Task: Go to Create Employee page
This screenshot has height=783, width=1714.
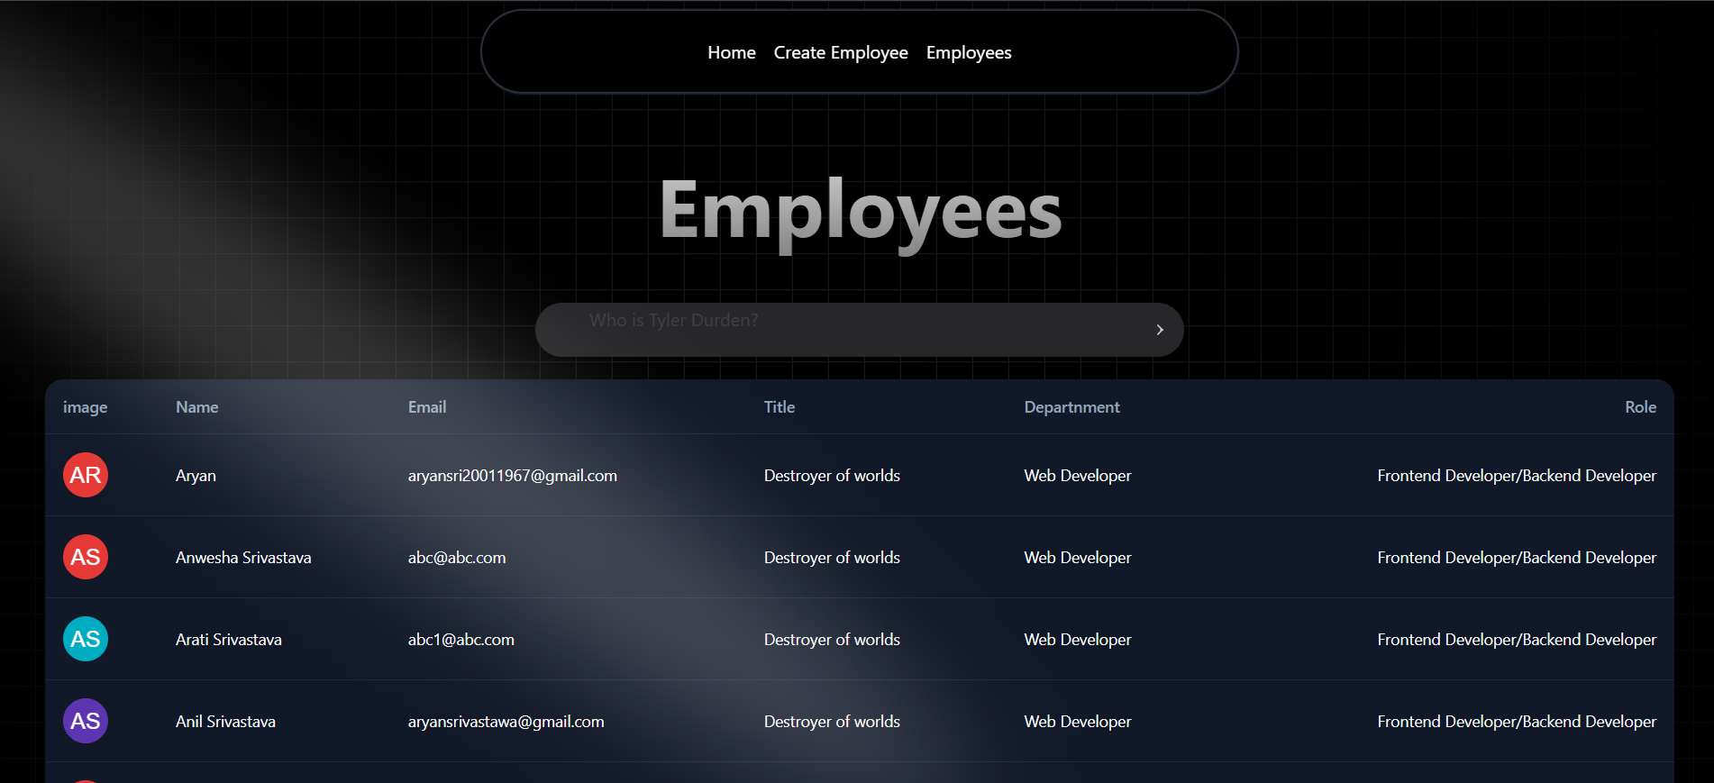Action: (x=840, y=52)
